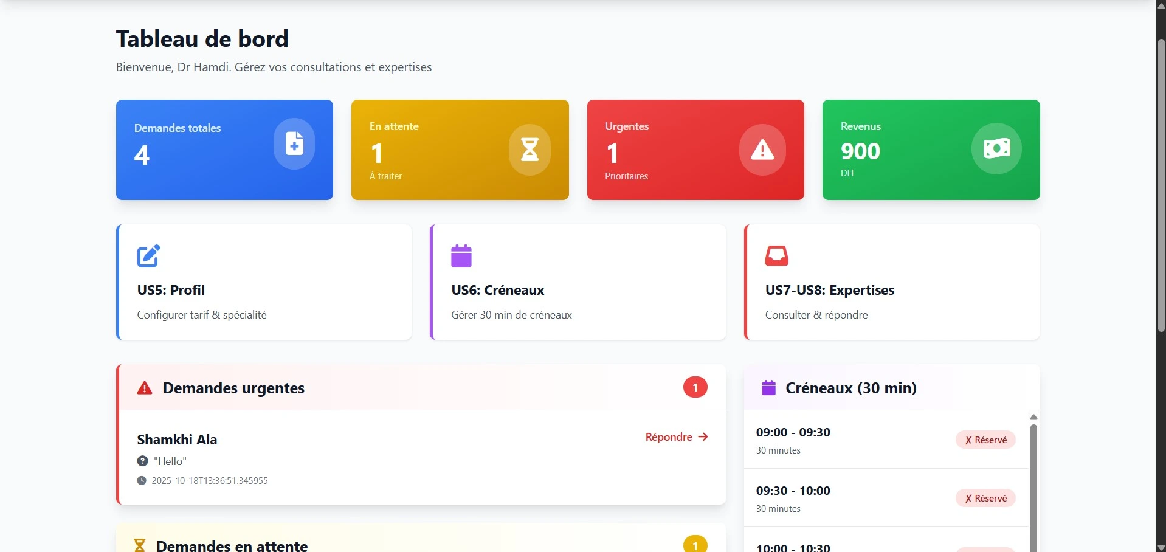This screenshot has width=1166, height=552.
Task: Click the Demandes en attente section title
Action: point(232,545)
